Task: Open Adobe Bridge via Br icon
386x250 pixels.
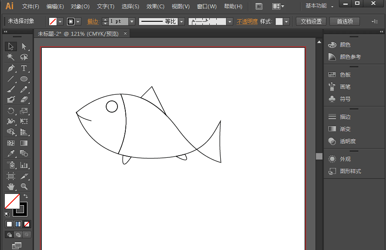Action: point(259,7)
